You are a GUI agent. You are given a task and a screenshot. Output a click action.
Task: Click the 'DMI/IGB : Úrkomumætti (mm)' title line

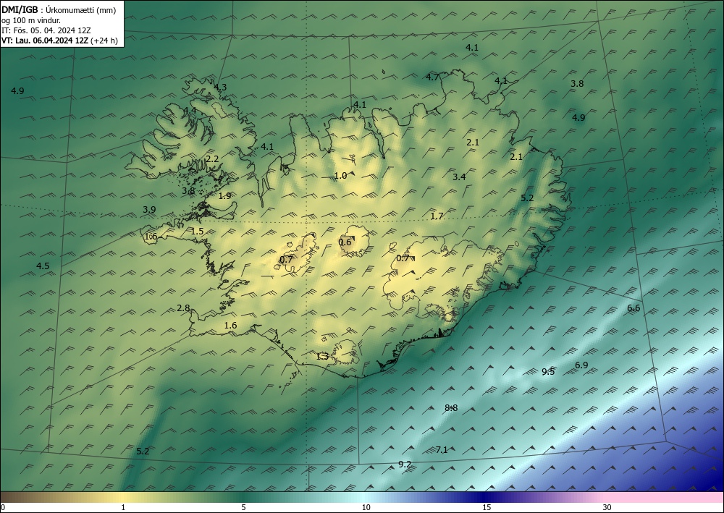(x=59, y=10)
